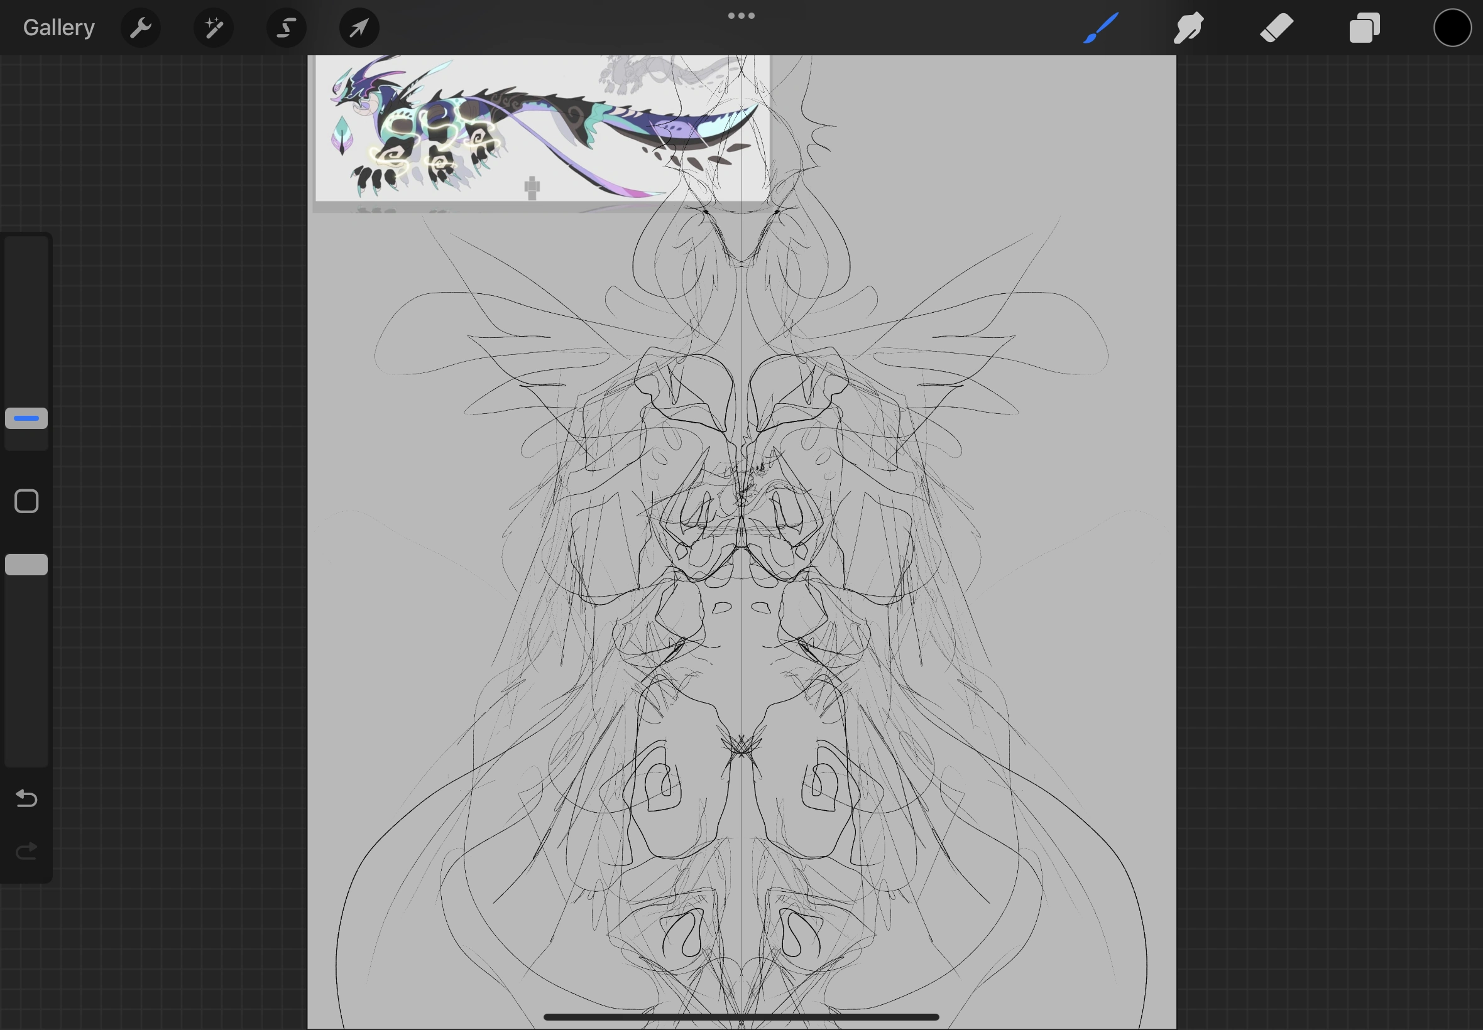Open the Layers panel
1483x1030 pixels.
click(1364, 28)
